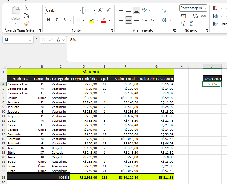Screen dimensions: 227x184
Task: Align text to the left
Action: pyautogui.click(x=121, y=20)
